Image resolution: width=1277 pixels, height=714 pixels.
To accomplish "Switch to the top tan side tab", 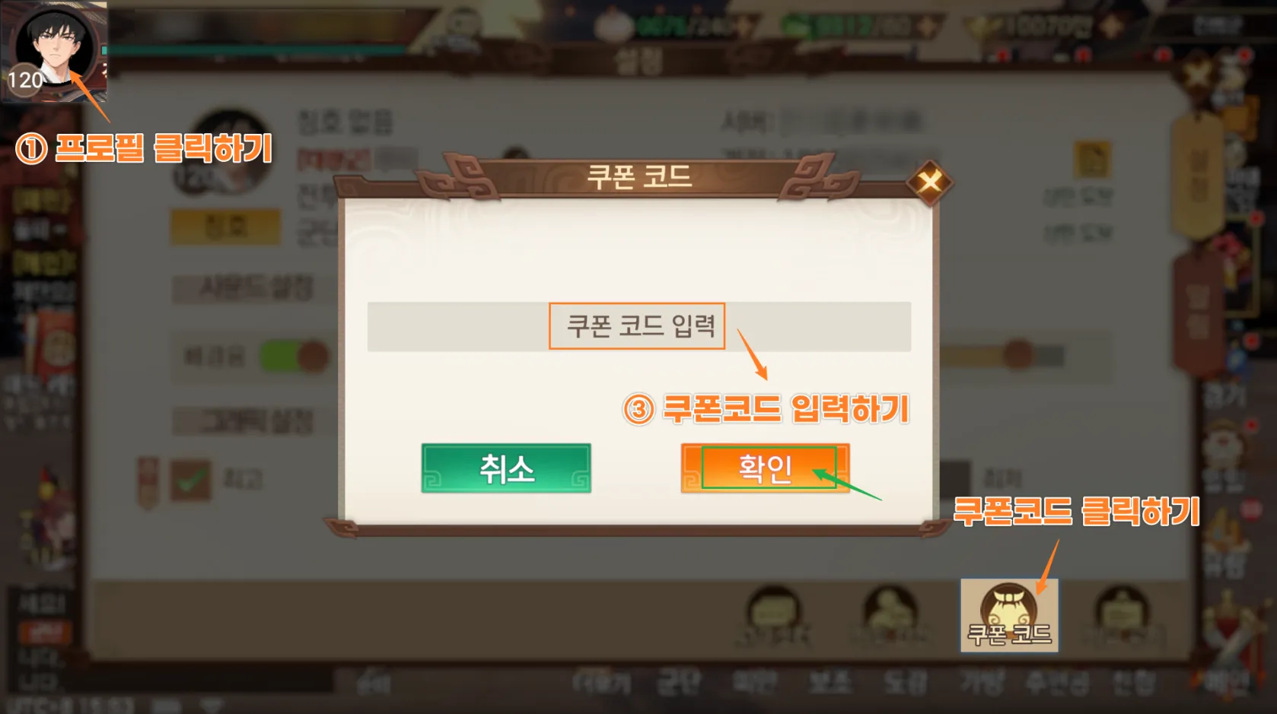I will (1199, 174).
